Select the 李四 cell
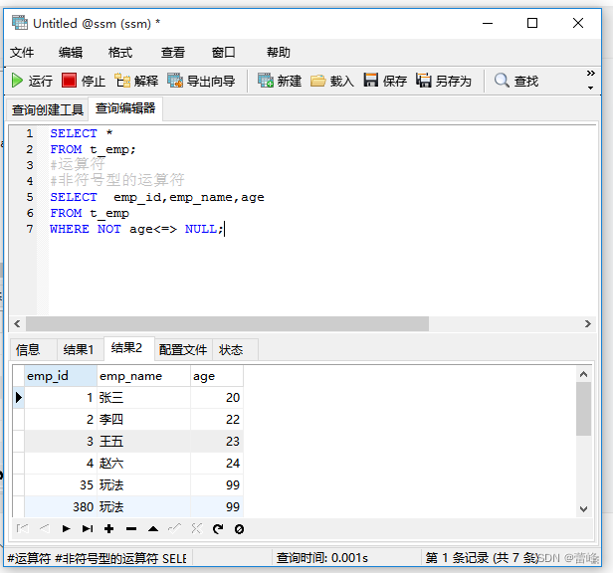 coord(143,420)
